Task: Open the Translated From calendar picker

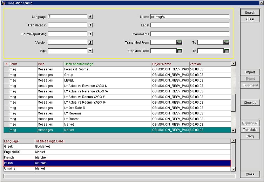Action: 180,42
